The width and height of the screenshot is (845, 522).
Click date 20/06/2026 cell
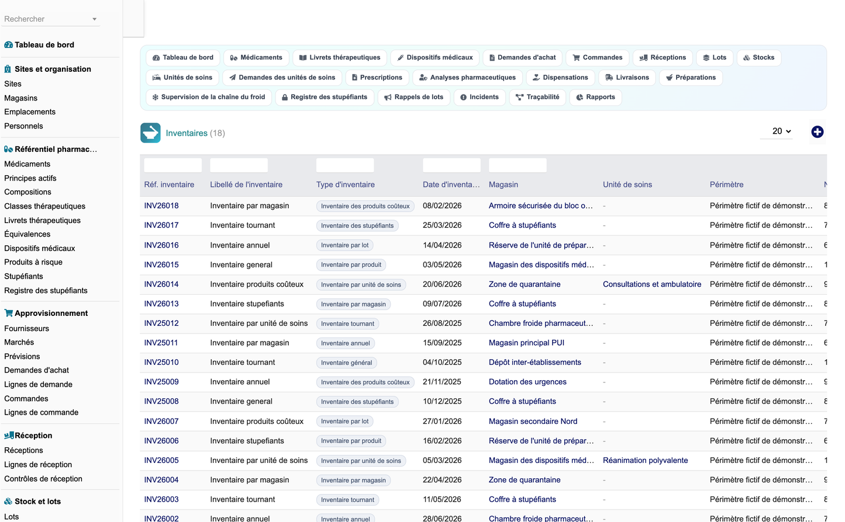(442, 284)
